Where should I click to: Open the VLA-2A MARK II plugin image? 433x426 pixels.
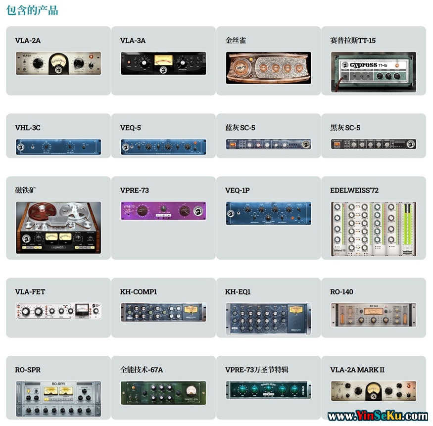coord(374,391)
